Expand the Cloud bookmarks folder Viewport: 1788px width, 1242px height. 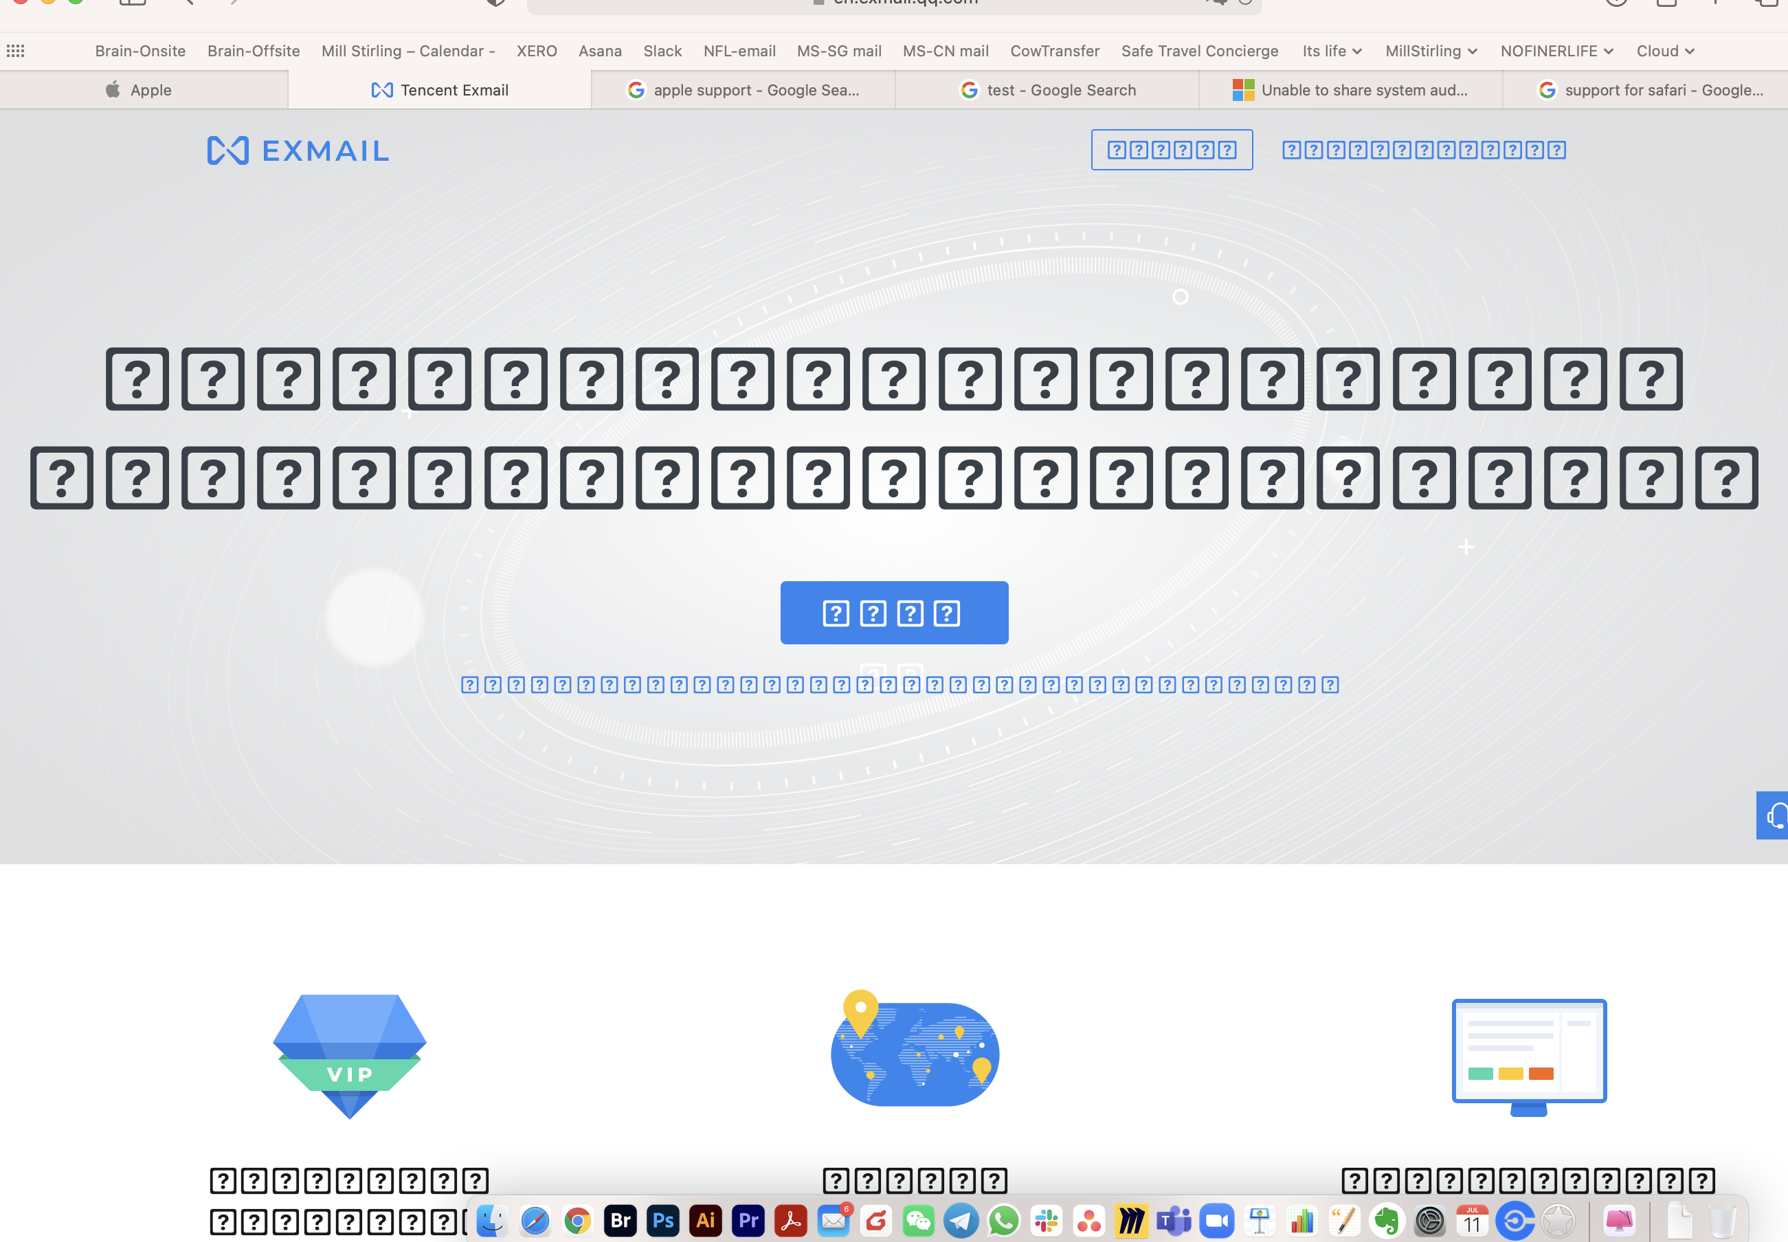(x=1665, y=52)
